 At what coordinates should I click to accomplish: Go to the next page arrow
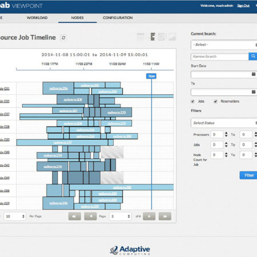tap(149, 216)
